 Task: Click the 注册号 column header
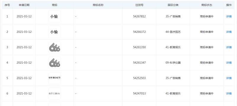pyautogui.click(x=139, y=5)
